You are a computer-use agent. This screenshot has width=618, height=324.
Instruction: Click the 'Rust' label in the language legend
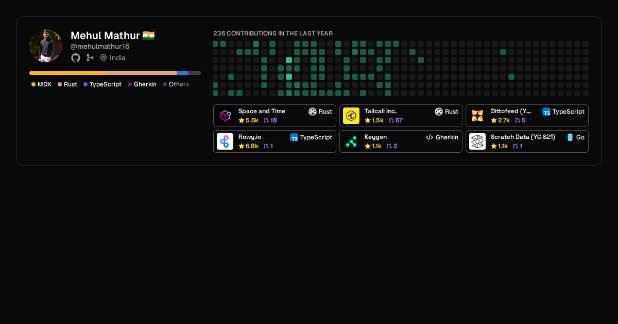(71, 84)
